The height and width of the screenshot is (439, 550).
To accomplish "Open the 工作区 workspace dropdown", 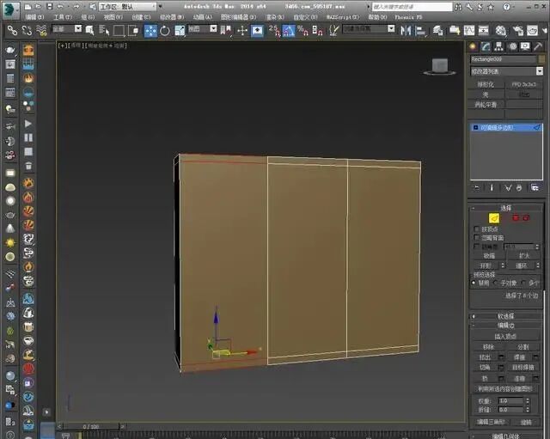I will (127, 7).
